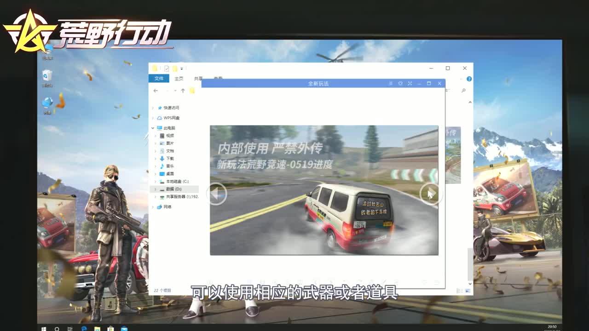The image size is (589, 331).
Task: Switch Explorer to large icons view
Action: click(x=468, y=291)
